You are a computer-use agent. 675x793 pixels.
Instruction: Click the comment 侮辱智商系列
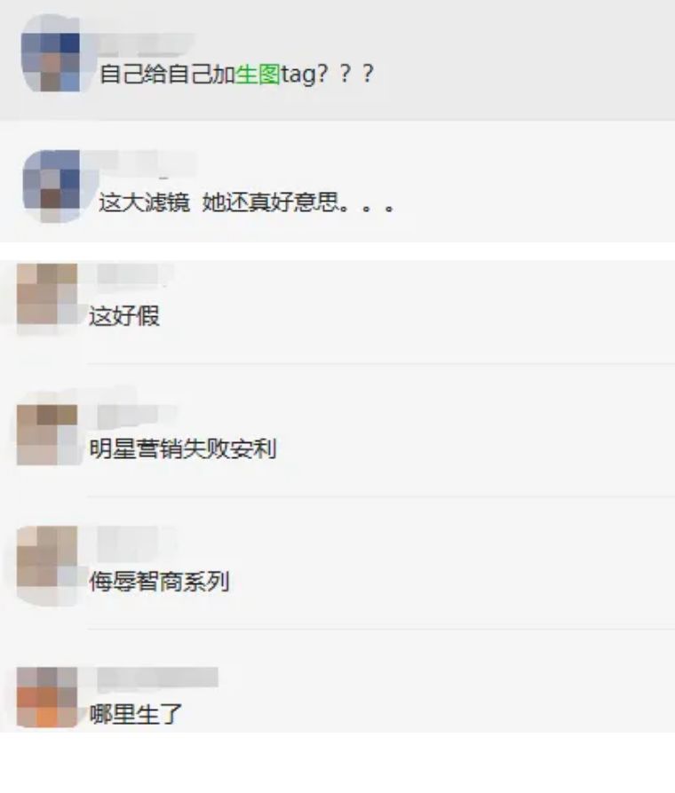159,581
